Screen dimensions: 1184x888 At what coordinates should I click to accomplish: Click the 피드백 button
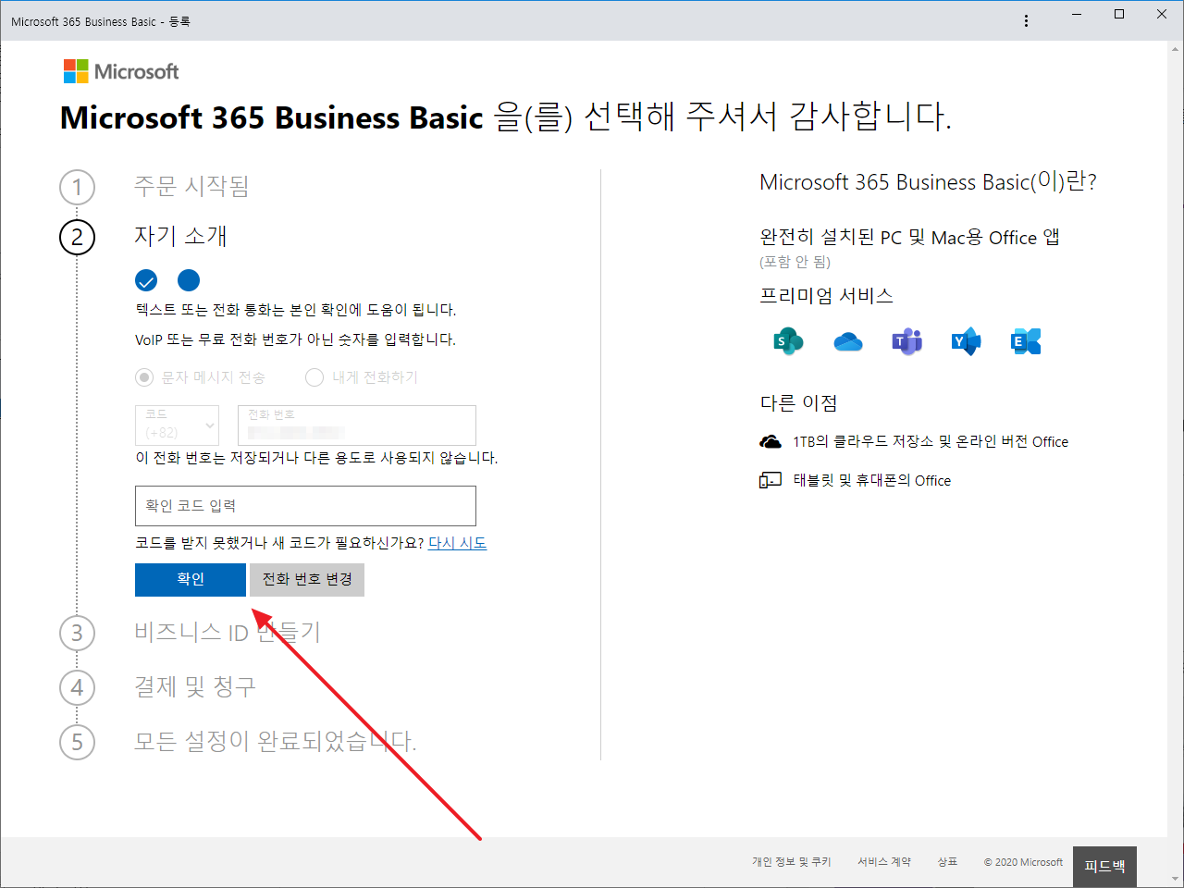tap(1104, 867)
